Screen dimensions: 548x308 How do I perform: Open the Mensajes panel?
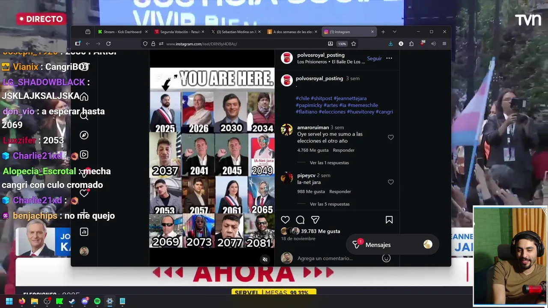[392, 245]
